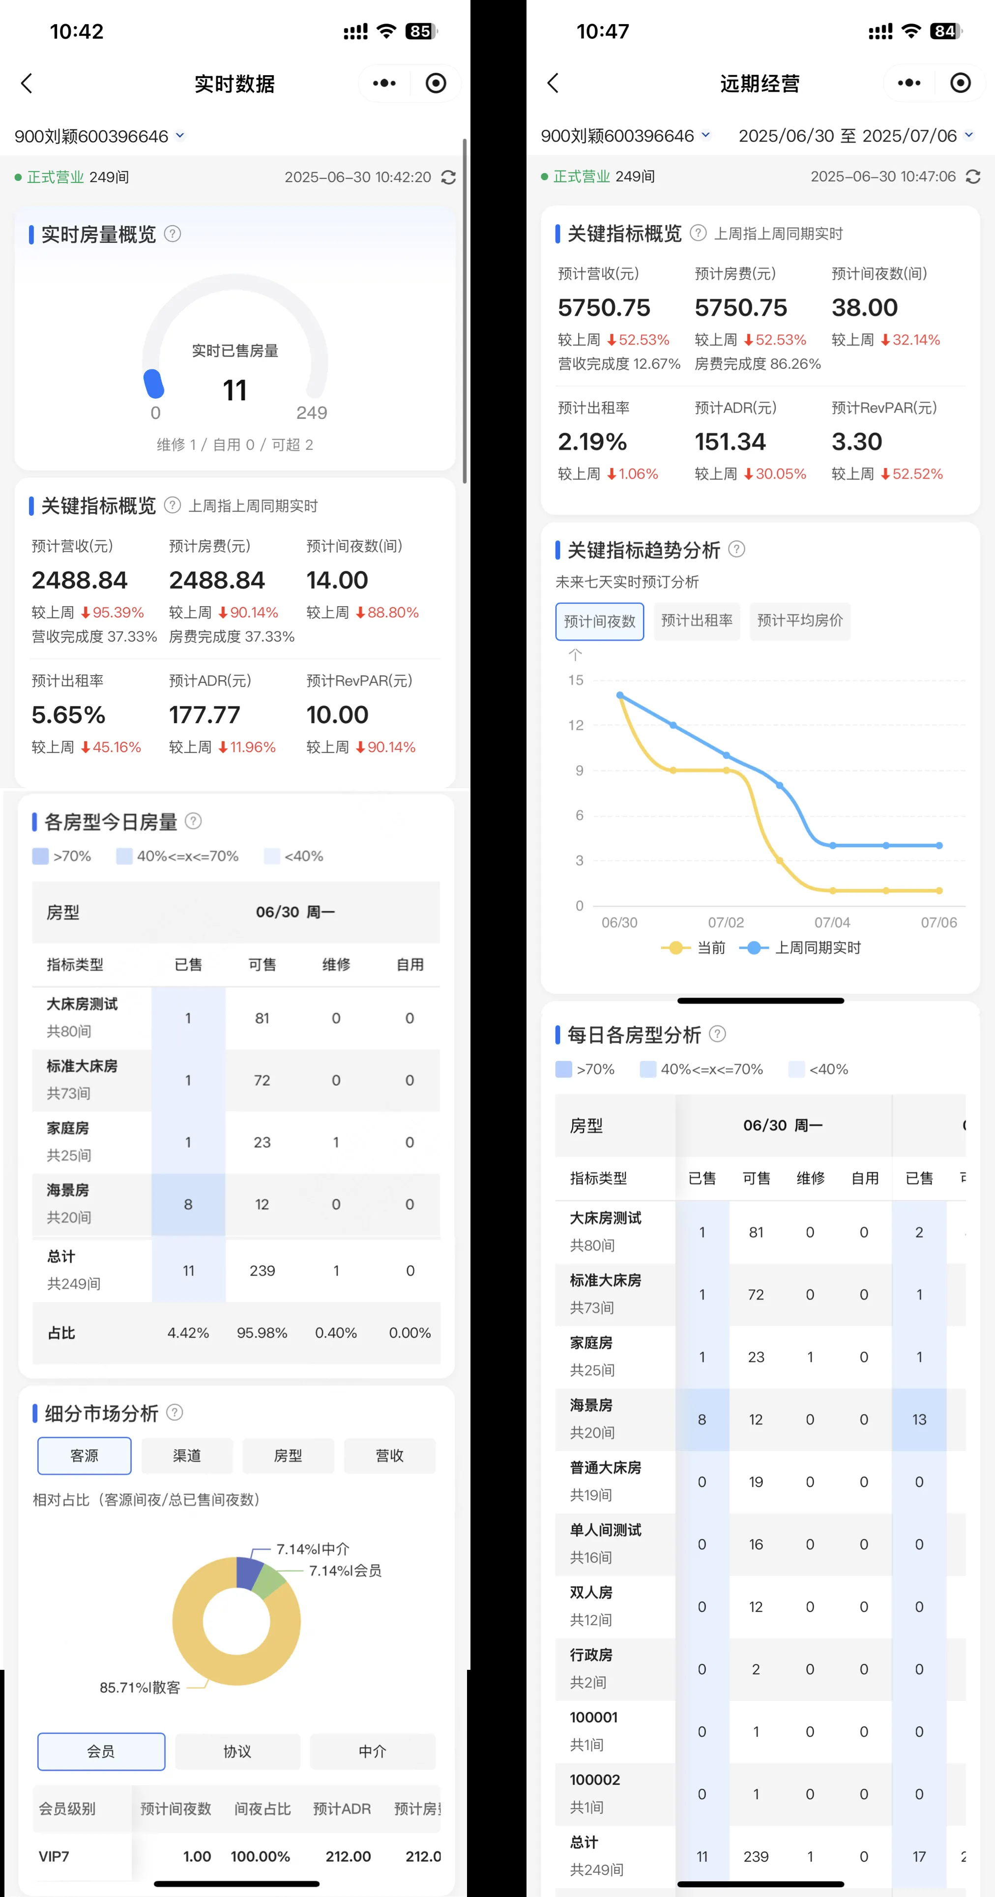
Task: Select the 标准大床房 row in 每日各房型分析
Action: point(760,1294)
